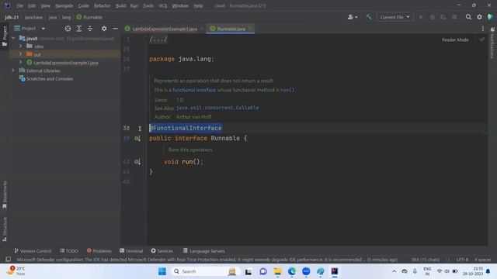497x279 pixels.
Task: Open Project panel options gear
Action: tap(104, 29)
